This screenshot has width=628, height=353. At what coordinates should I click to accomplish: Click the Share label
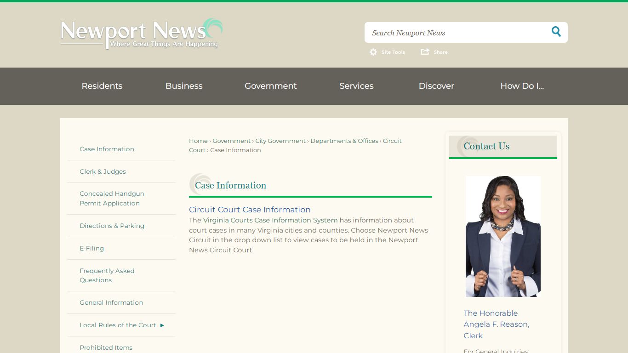[x=440, y=52]
